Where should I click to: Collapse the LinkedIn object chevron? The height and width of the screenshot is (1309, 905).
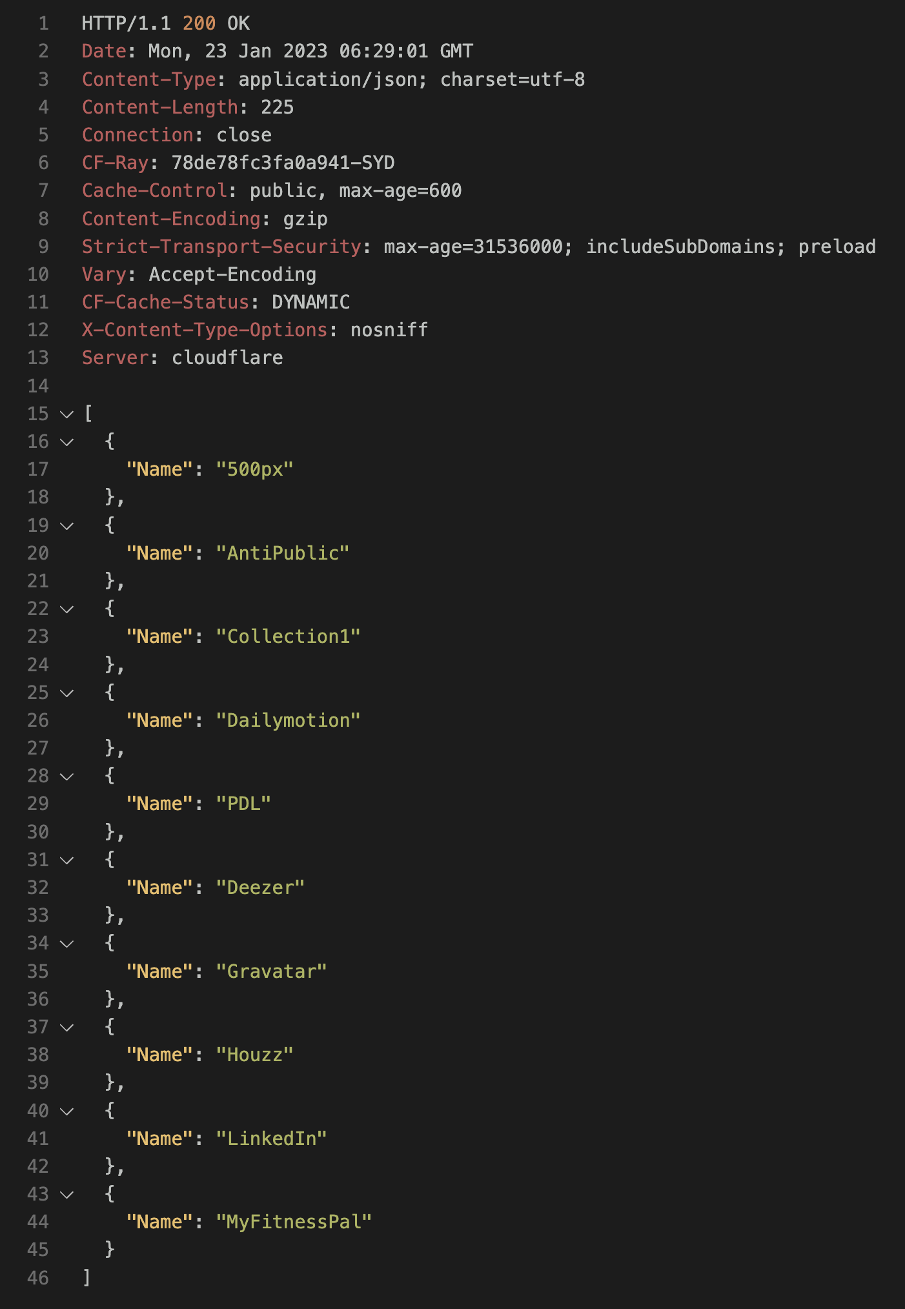[66, 1111]
